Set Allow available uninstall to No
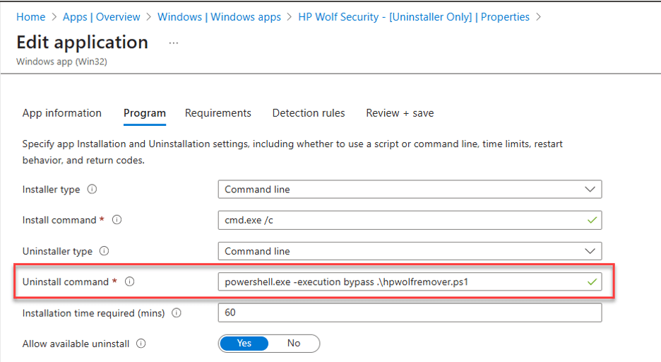 294,344
